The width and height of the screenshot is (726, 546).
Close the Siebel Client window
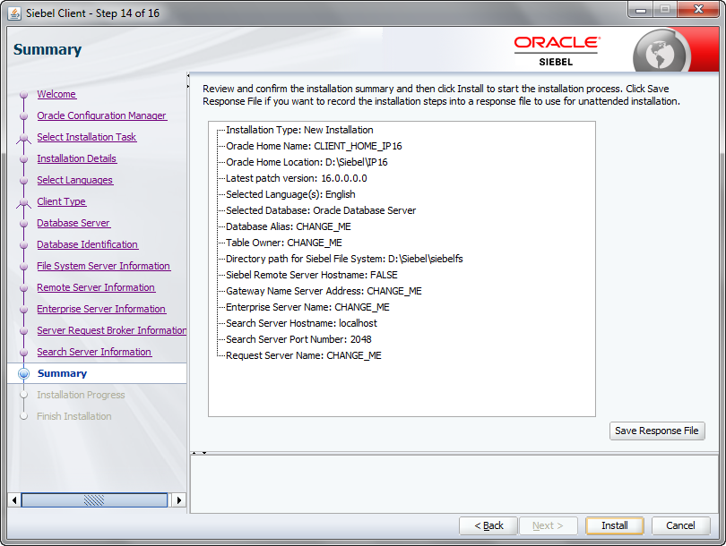point(698,10)
